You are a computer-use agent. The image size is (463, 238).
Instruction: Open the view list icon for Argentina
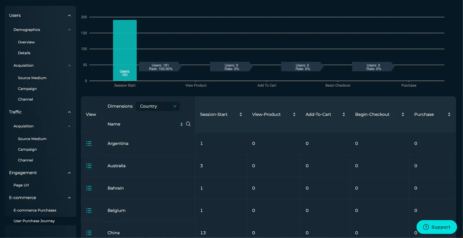89,144
